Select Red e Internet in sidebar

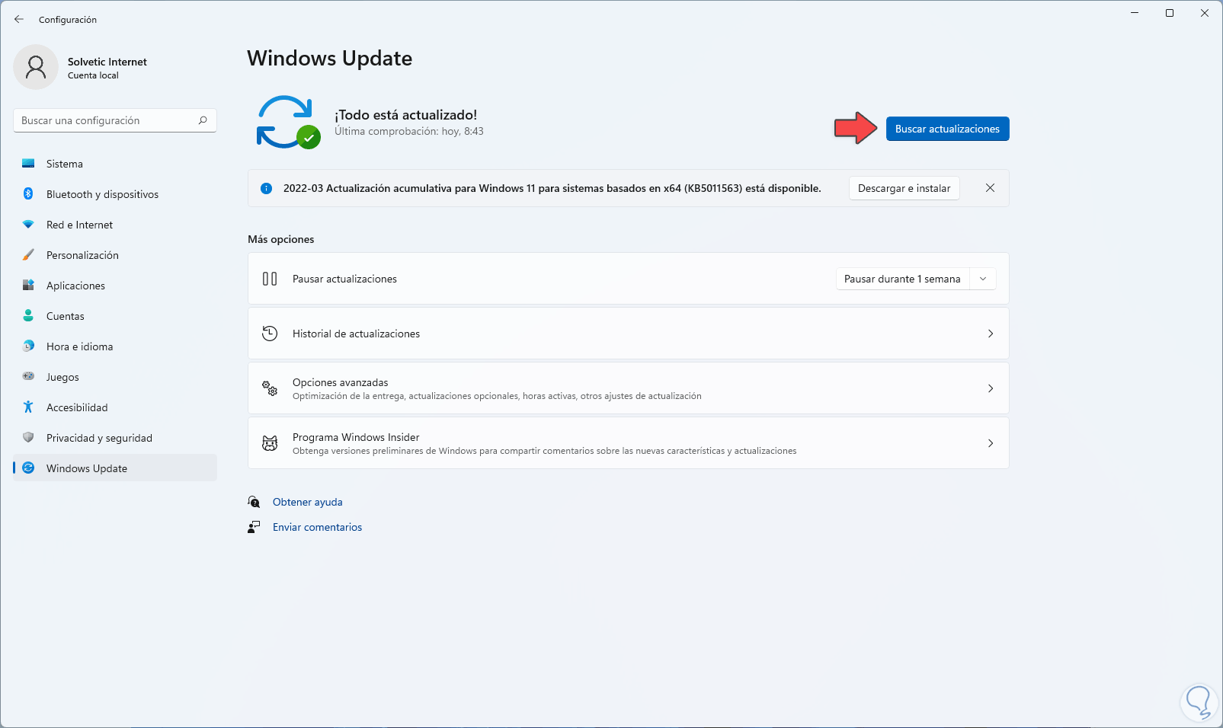(x=115, y=225)
